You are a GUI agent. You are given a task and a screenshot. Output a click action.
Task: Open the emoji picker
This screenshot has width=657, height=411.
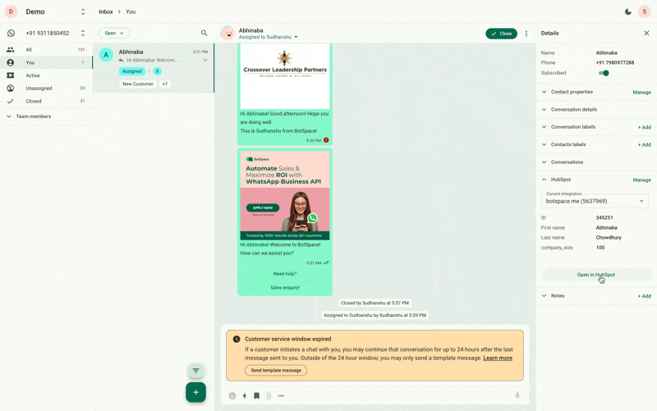pos(232,395)
